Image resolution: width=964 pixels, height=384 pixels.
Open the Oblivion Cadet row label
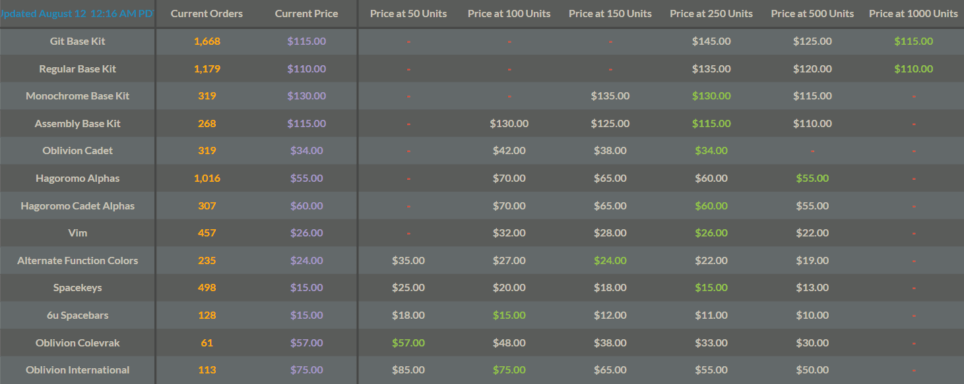pyautogui.click(x=78, y=151)
